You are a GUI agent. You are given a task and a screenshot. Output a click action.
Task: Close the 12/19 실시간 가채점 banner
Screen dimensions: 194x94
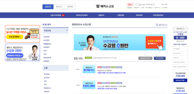(38, 27)
